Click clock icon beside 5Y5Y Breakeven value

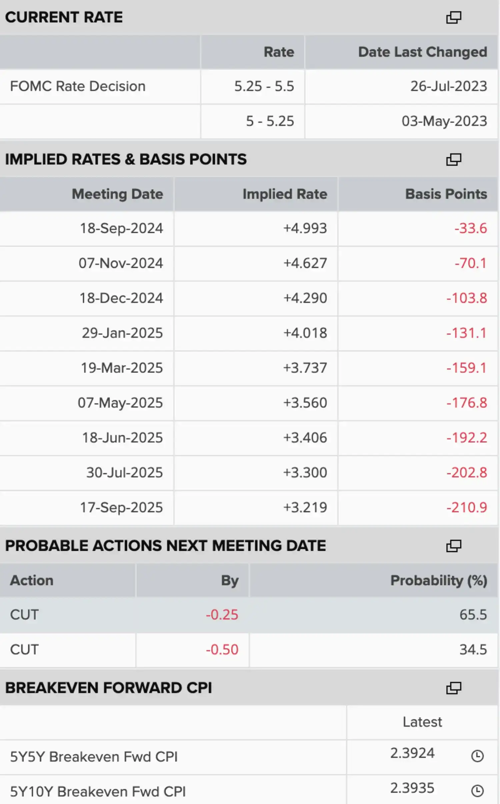pyautogui.click(x=477, y=756)
